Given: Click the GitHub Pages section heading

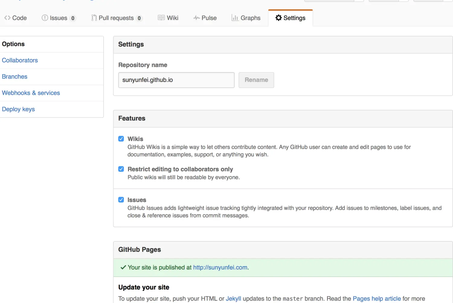Looking at the screenshot, I should 140,250.
